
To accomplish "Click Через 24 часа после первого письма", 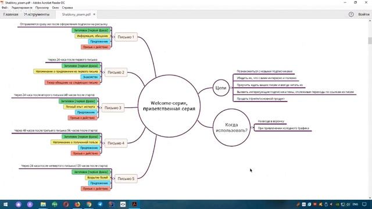I will pyautogui.click(x=73, y=60).
